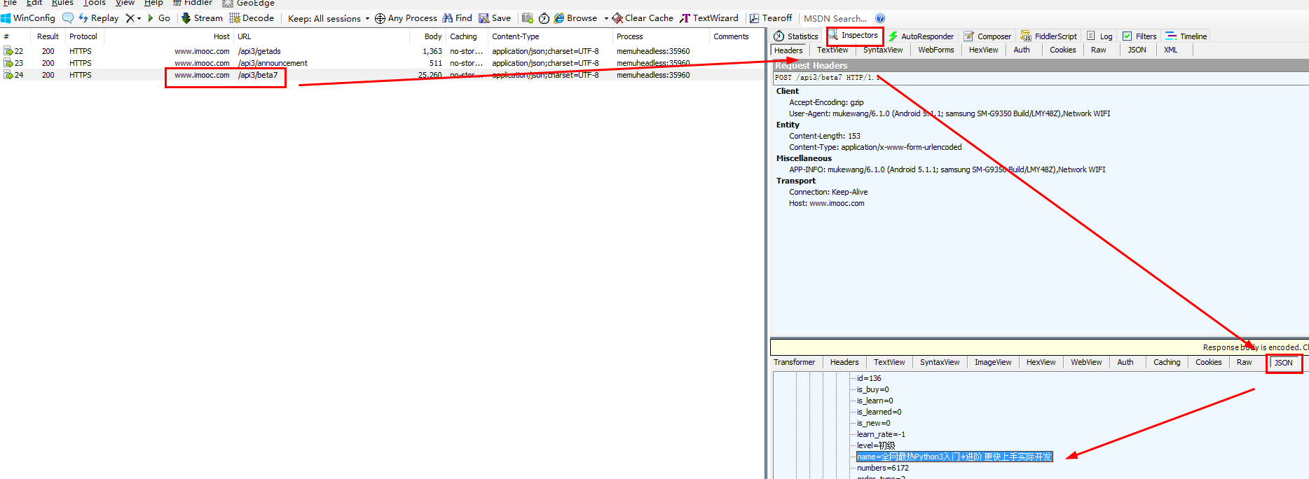Select response ImageView tab
Image resolution: width=1309 pixels, height=479 pixels.
coord(993,363)
